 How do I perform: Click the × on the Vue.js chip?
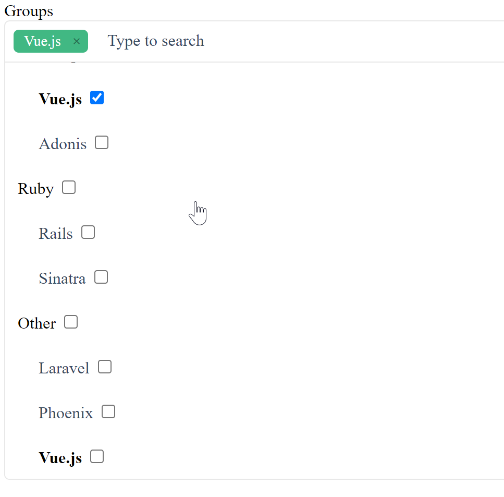click(76, 41)
